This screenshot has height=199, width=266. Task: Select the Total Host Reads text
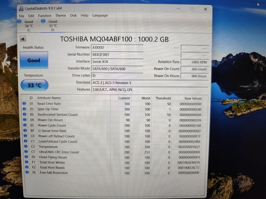pyautogui.click(x=52, y=168)
